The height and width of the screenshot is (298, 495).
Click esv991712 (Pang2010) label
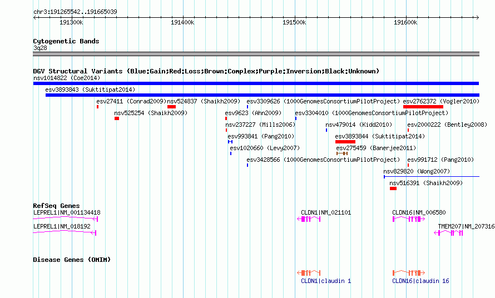pos(440,160)
